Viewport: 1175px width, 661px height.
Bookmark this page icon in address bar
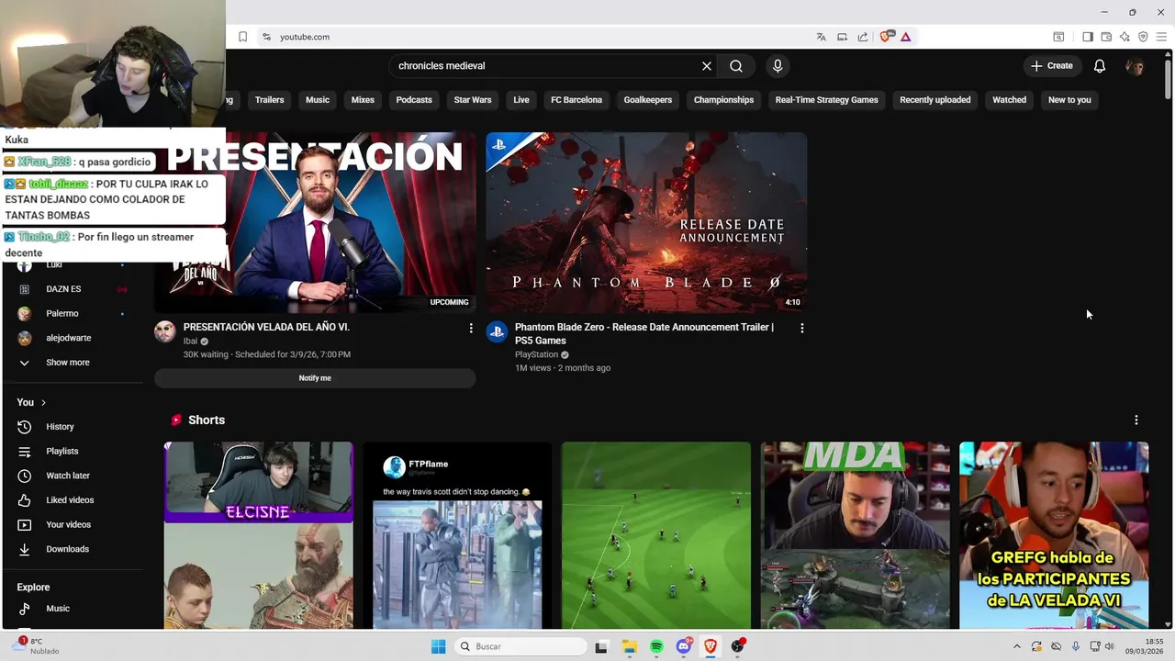pyautogui.click(x=242, y=37)
